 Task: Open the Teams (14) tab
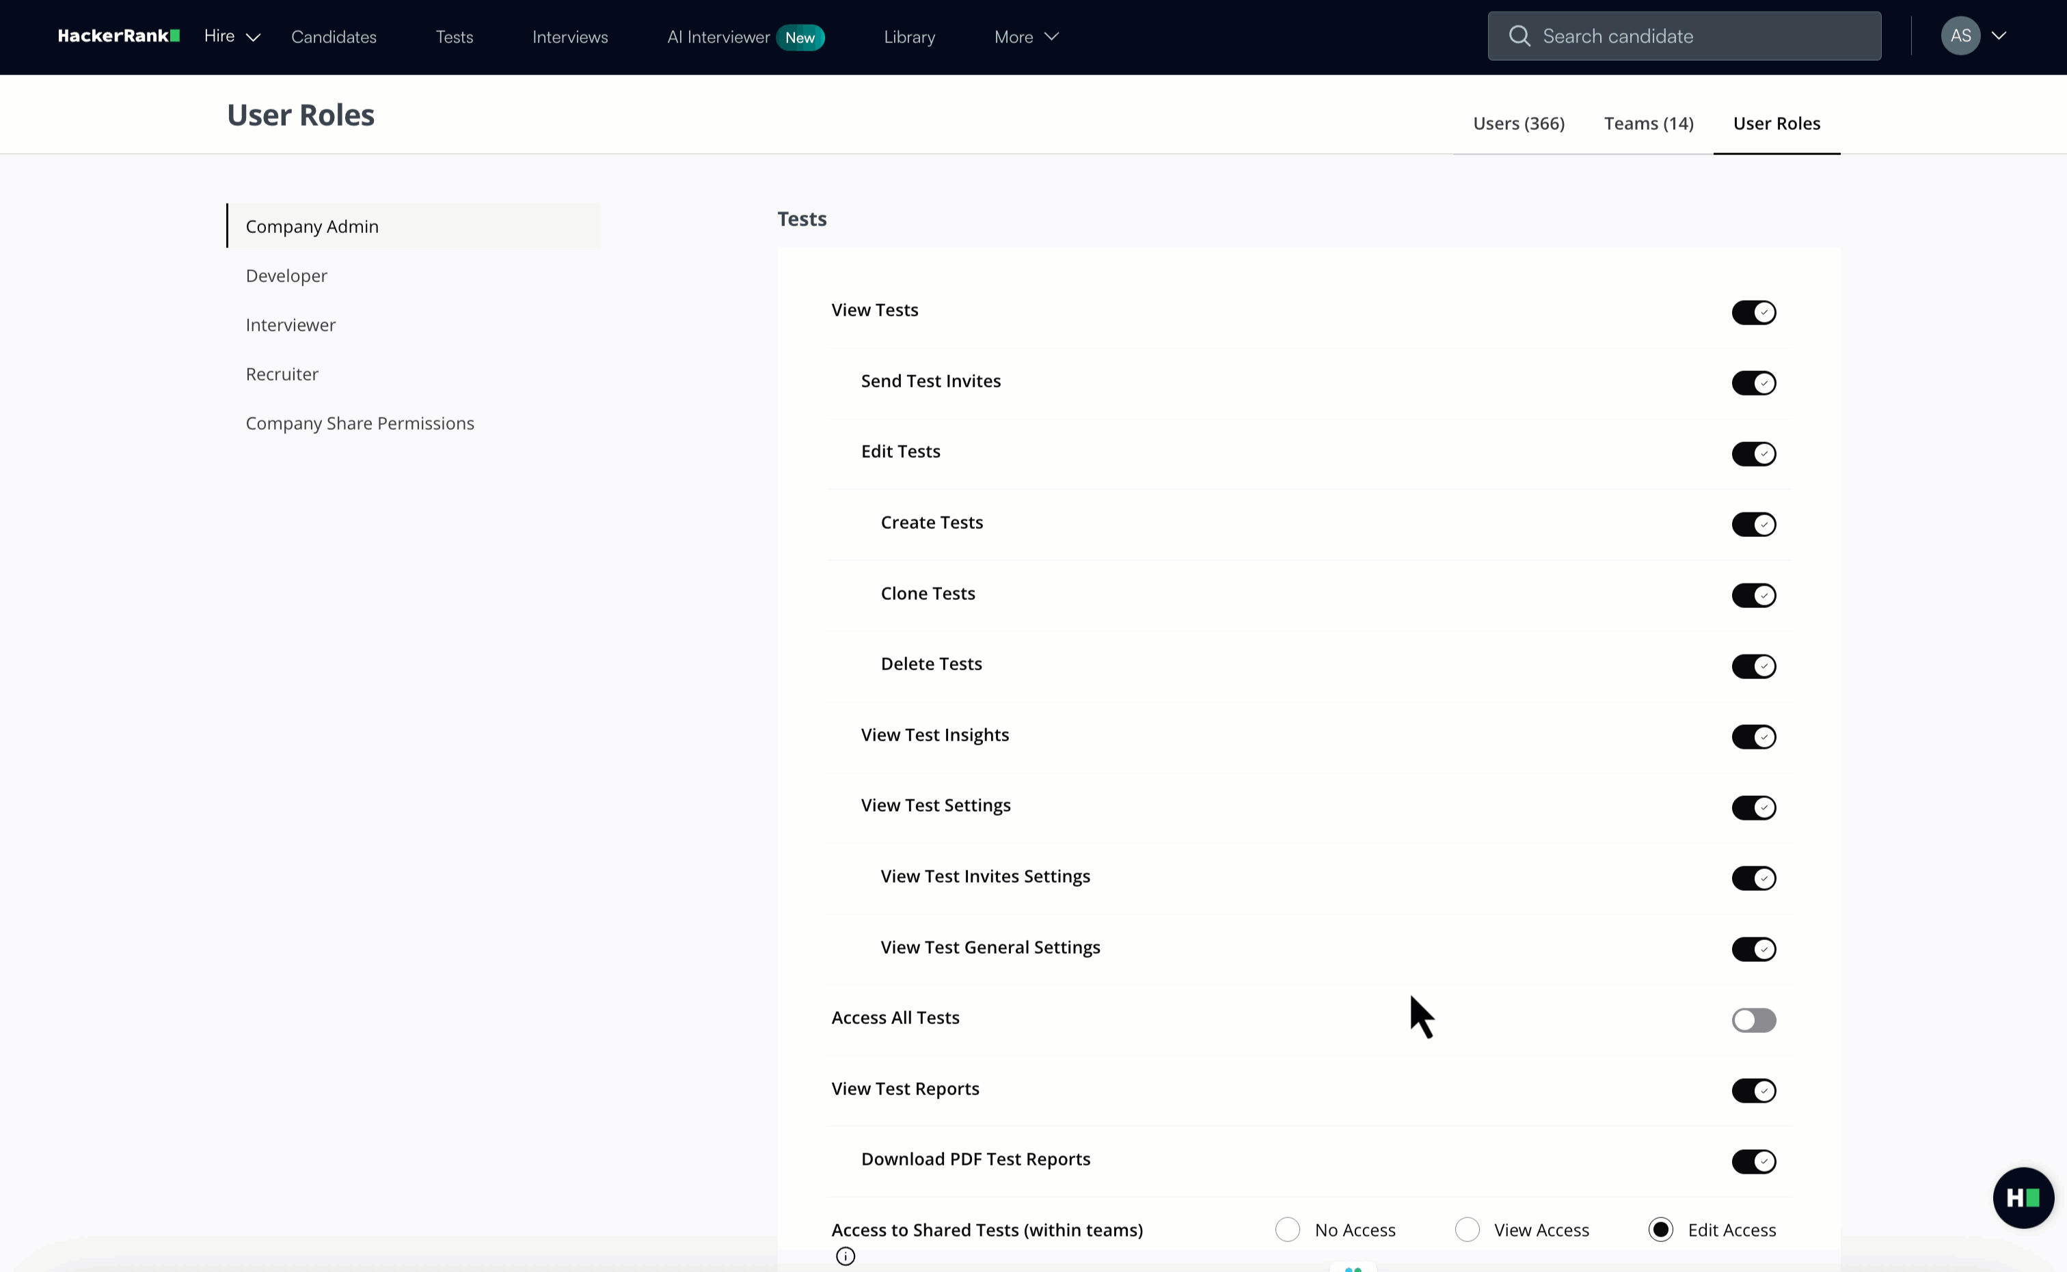[x=1648, y=123]
